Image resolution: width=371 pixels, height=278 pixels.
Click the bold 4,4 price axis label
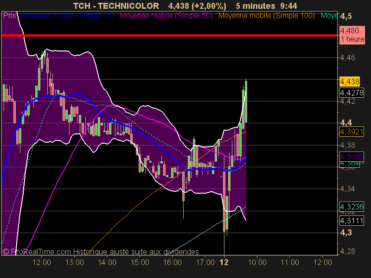pos(346,123)
